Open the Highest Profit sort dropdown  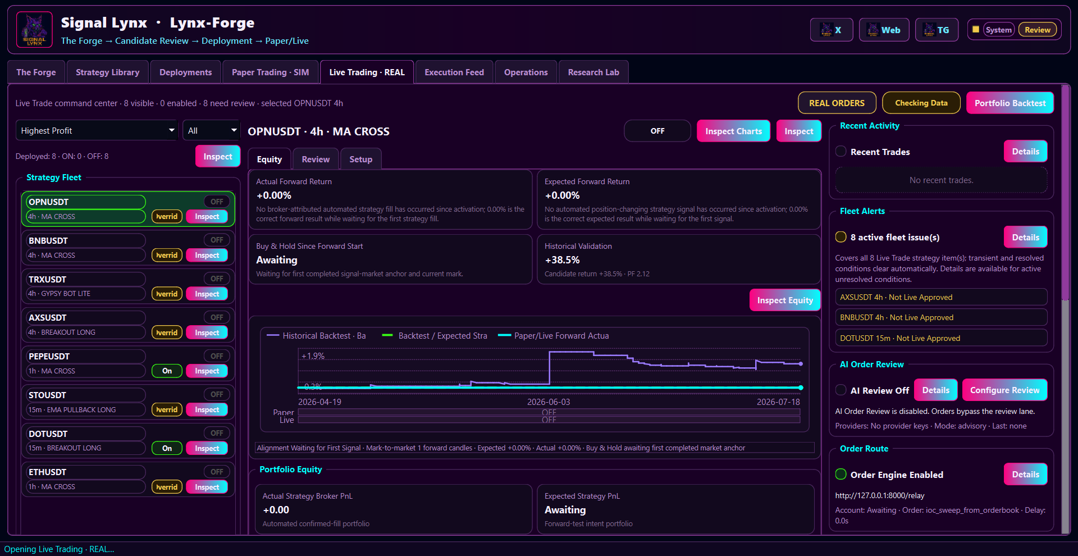coord(97,130)
